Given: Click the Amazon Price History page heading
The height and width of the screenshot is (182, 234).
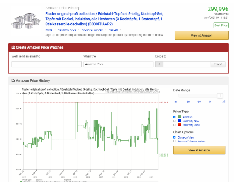Looking at the screenshot, I should 62,8.
